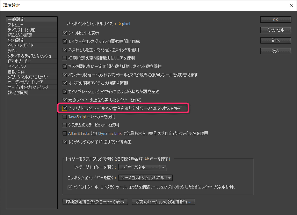Click 環境設定をエクスプローラーで表示 button

coord(95,202)
